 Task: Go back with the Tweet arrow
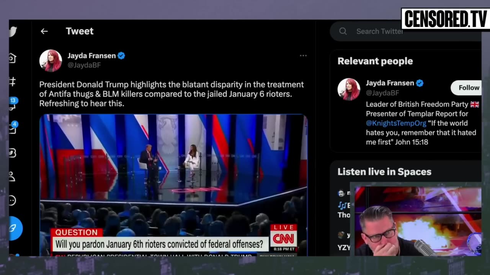[x=44, y=31]
